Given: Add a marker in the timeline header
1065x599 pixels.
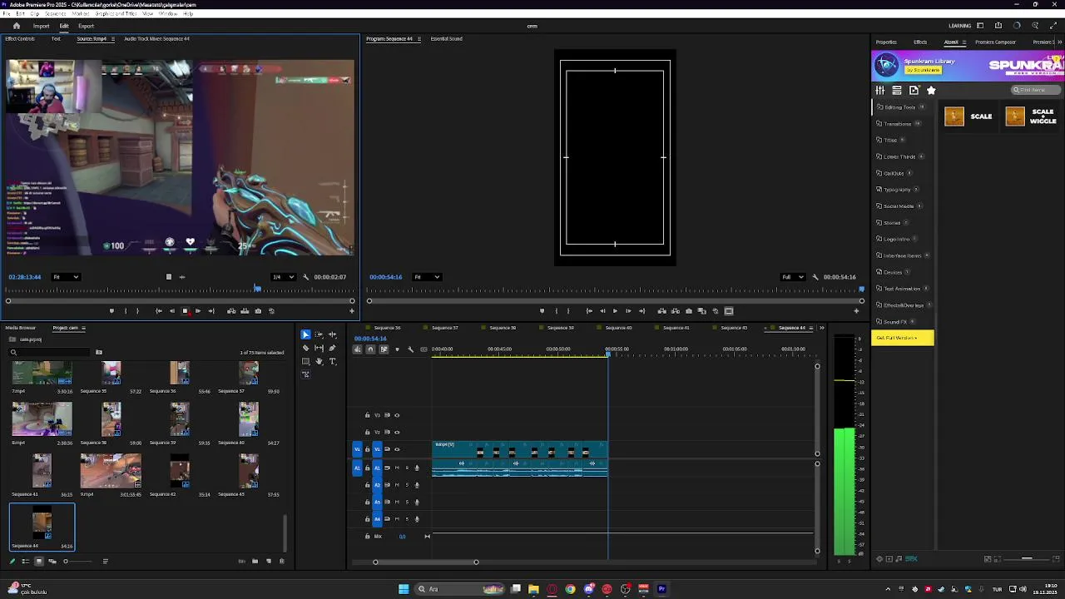Looking at the screenshot, I should (x=397, y=349).
